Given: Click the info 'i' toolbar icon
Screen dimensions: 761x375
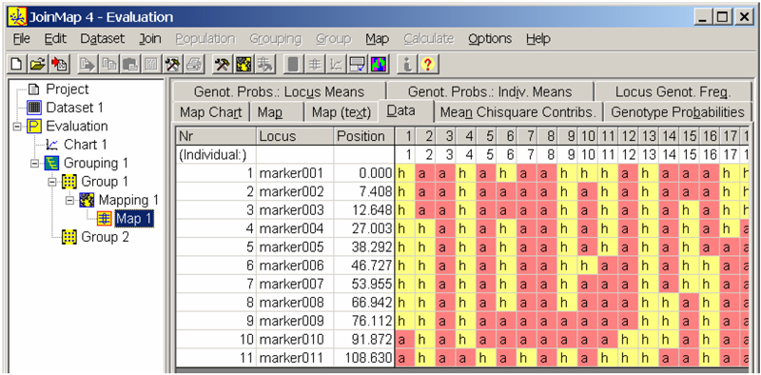Looking at the screenshot, I should [407, 64].
